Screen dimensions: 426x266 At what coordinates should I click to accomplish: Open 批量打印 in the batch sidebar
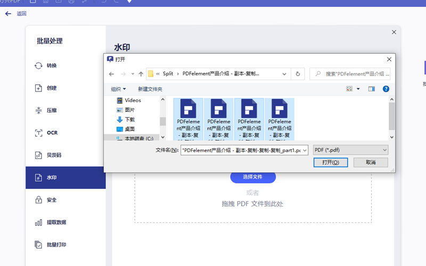coord(65,245)
